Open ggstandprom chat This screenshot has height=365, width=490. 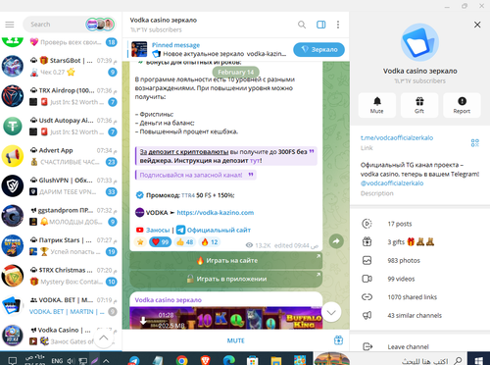61,216
